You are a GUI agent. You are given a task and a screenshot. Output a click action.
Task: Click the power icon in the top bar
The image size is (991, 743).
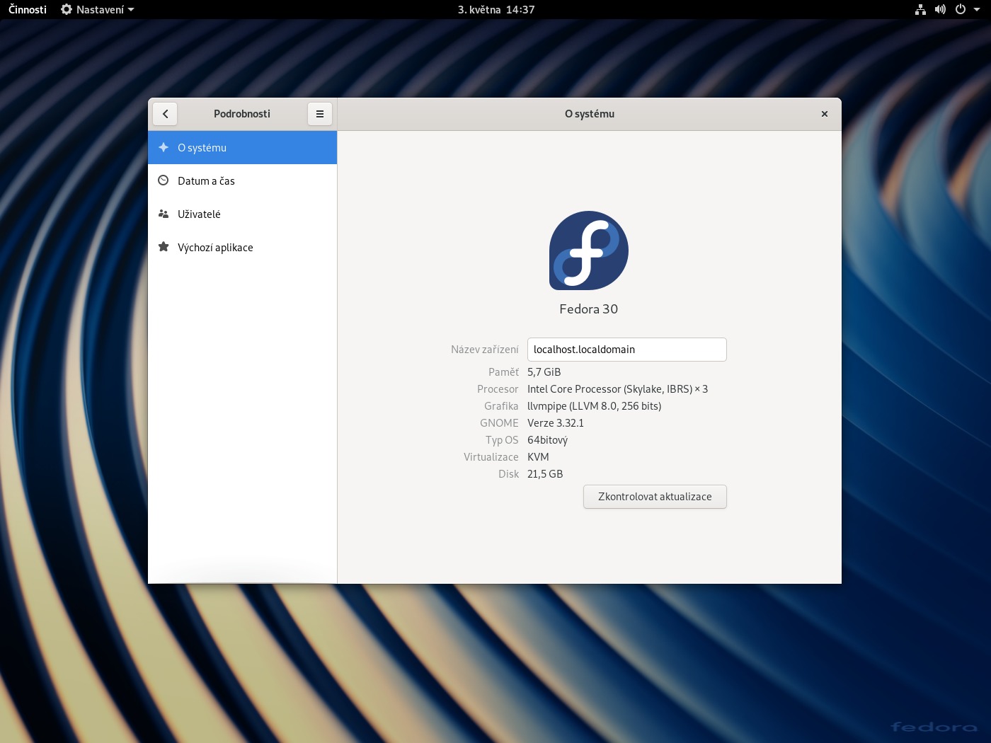(961, 10)
